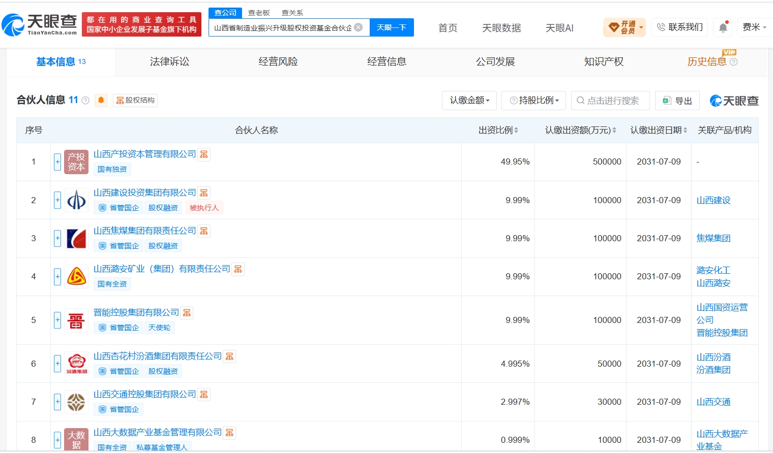Open equity structure icon next to 晋能控股集团有限公司
The image size is (773, 454).
point(187,313)
